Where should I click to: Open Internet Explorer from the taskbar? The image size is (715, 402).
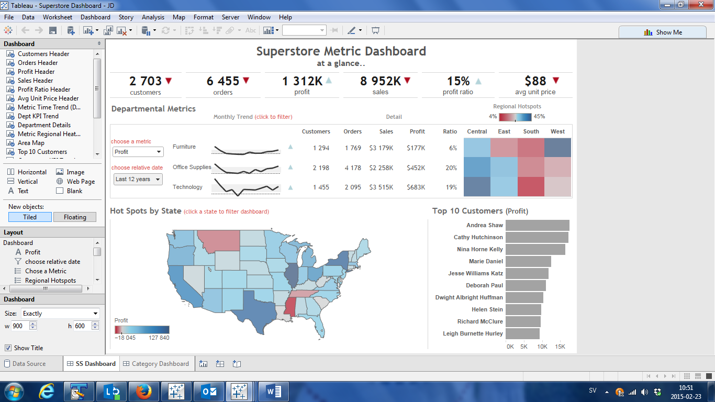click(x=47, y=391)
